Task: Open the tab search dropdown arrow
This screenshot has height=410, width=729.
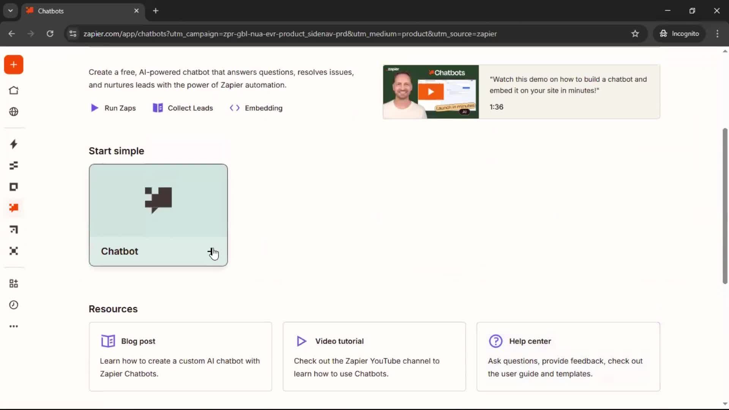Action: click(x=10, y=11)
